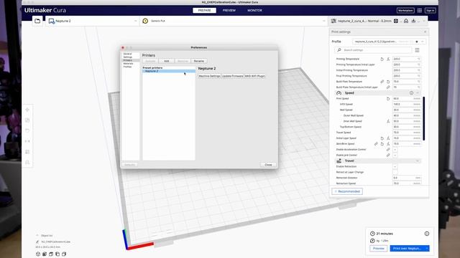Viewport: 460px width, 258px height.
Task: Edit the Retraction Distance value
Action: click(x=407, y=178)
